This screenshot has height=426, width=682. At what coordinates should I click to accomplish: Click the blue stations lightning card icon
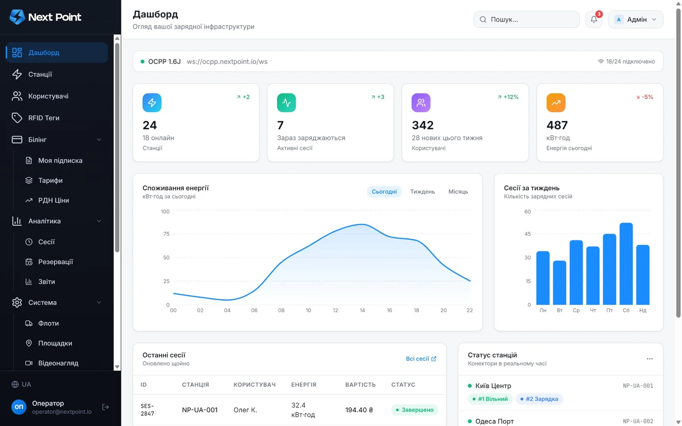152,103
